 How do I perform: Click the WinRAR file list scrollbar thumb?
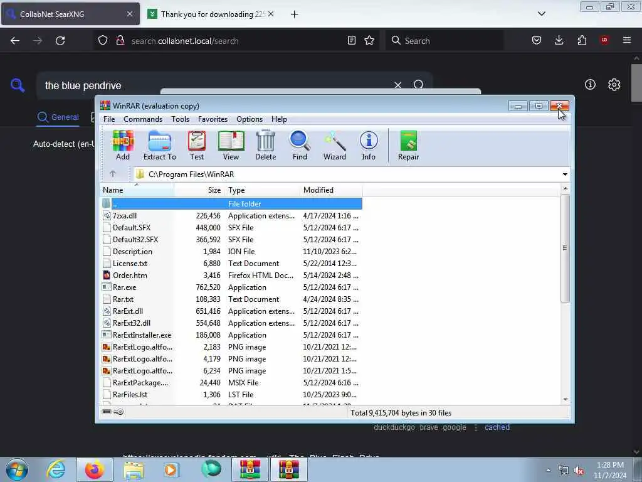[565, 248]
